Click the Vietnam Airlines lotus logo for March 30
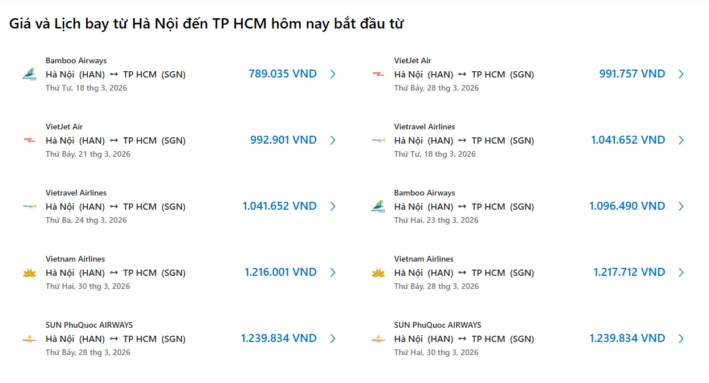The width and height of the screenshot is (709, 383). pyautogui.click(x=29, y=272)
